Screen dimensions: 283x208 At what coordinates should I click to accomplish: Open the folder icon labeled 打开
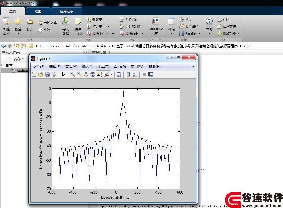30,21
